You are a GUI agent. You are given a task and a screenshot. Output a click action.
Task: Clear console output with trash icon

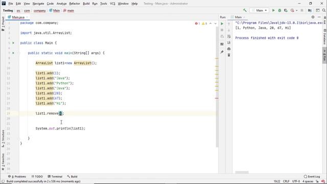[229, 55]
